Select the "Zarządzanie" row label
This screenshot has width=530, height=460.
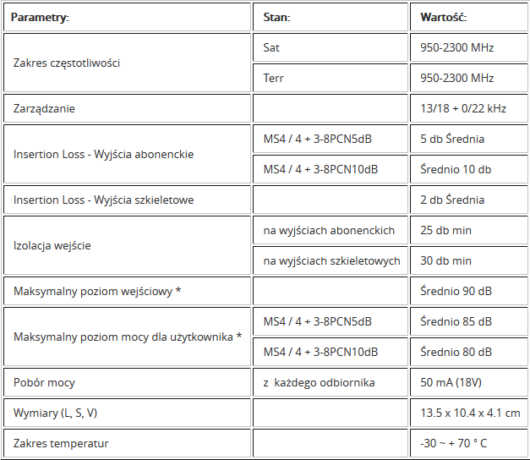45,108
